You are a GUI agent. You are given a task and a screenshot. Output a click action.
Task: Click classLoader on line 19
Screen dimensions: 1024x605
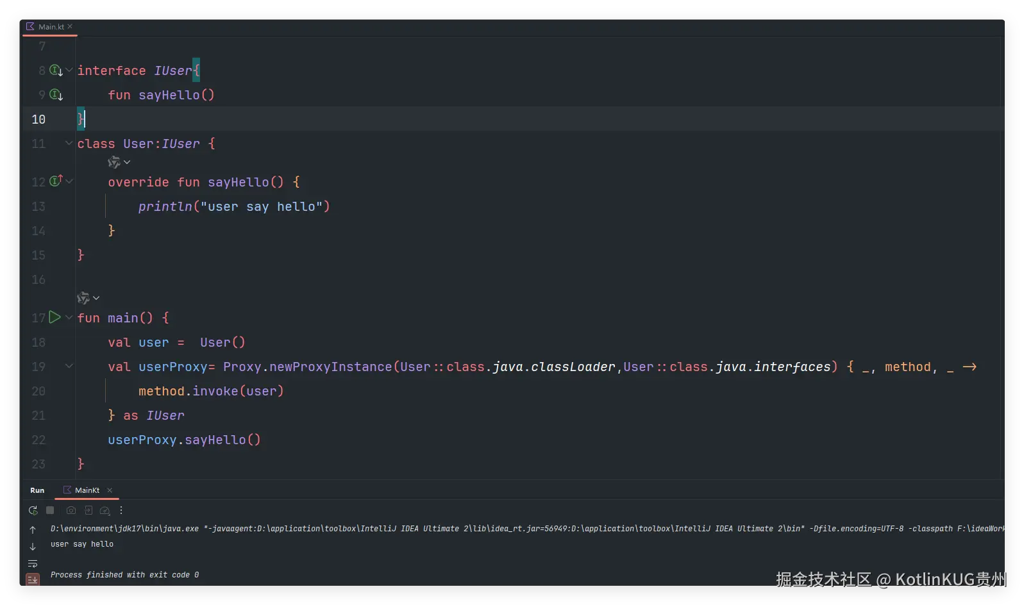pyautogui.click(x=573, y=367)
